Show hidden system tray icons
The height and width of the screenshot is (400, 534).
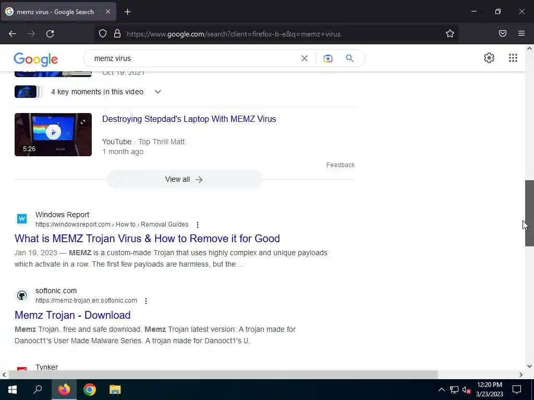[x=441, y=390]
